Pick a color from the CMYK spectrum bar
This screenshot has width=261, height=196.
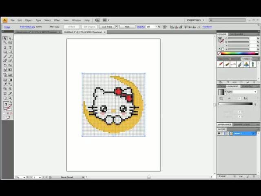click(x=240, y=53)
